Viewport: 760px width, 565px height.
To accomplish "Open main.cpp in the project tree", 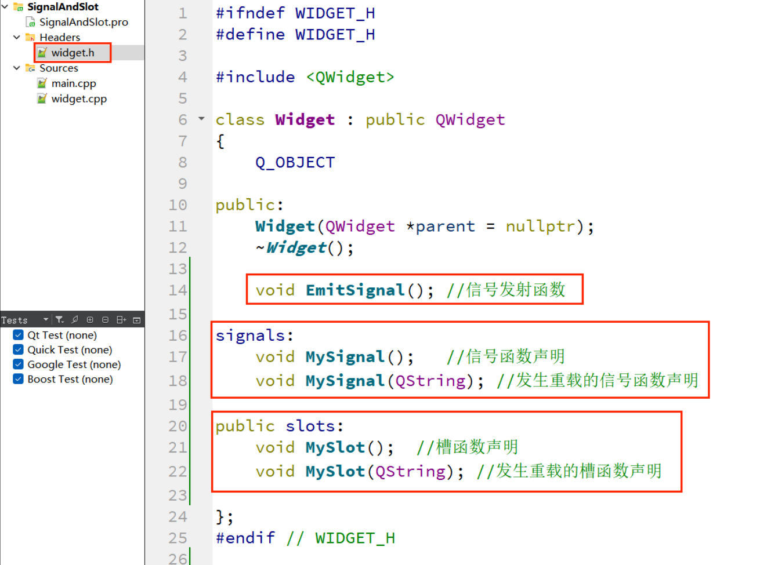I will point(74,83).
